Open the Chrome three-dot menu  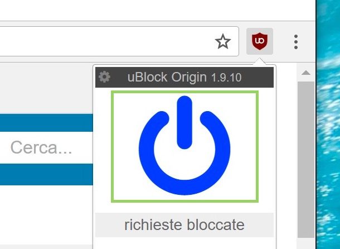click(296, 42)
